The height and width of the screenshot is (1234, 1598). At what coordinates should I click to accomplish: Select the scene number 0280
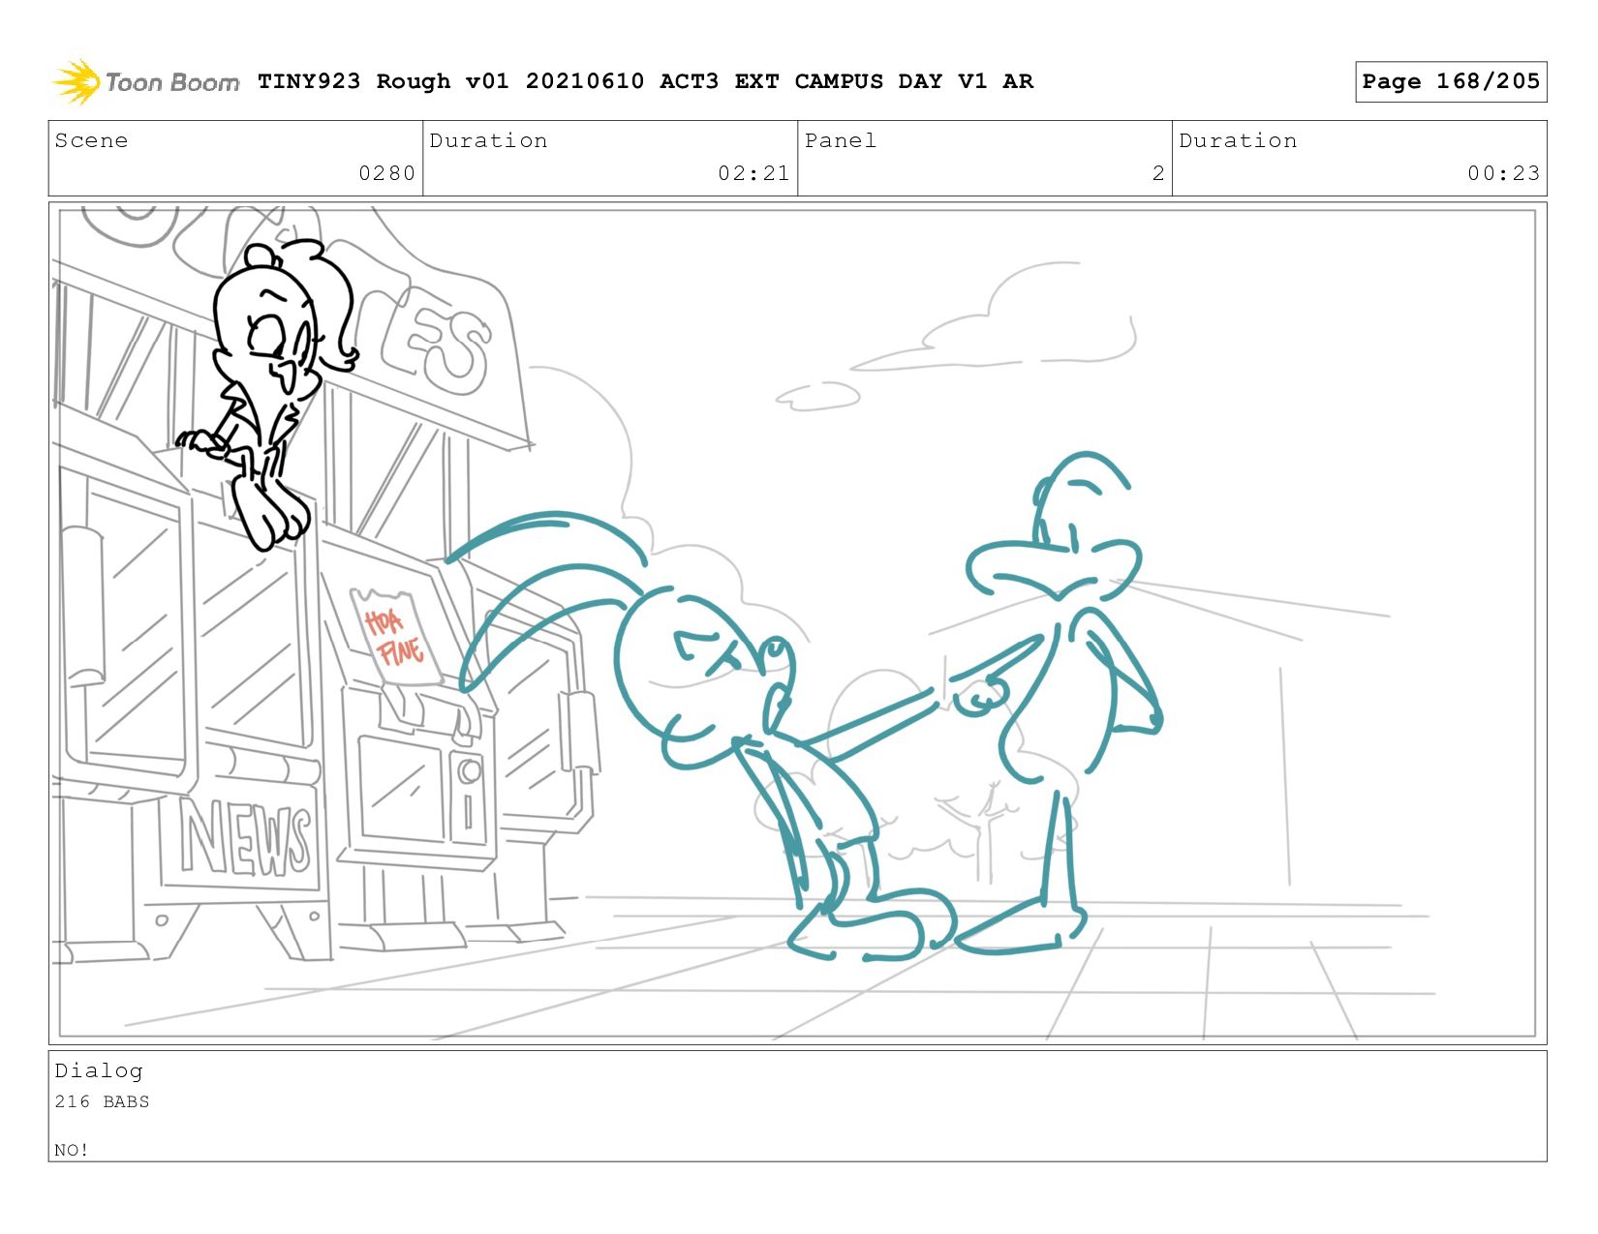(387, 173)
